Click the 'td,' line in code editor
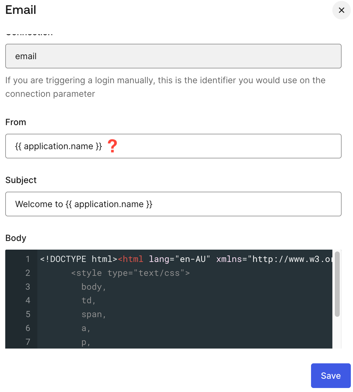This screenshot has width=353, height=392. coord(89,300)
